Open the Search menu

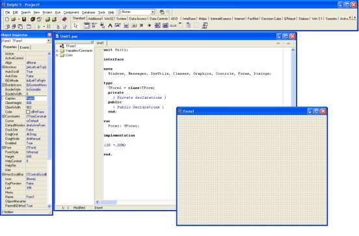(x=25, y=12)
